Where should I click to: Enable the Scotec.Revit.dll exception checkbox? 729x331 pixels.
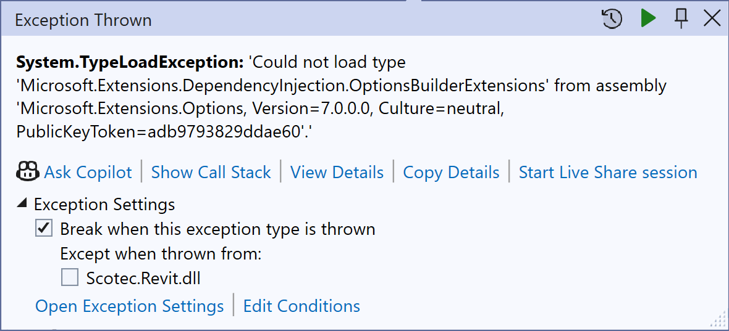[x=70, y=278]
